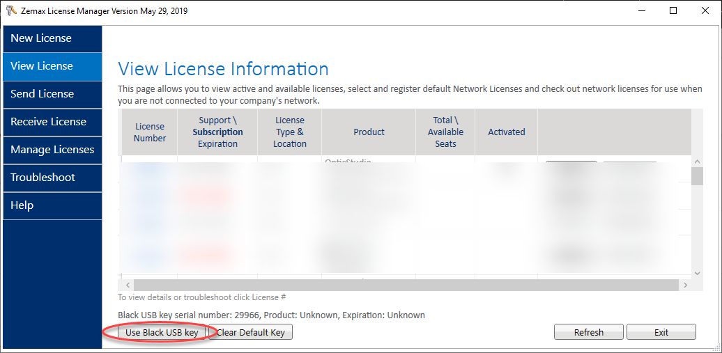Viewport: 722px width, 353px height.
Task: Click the horizontal scrollbar left arrow
Action: [128, 285]
